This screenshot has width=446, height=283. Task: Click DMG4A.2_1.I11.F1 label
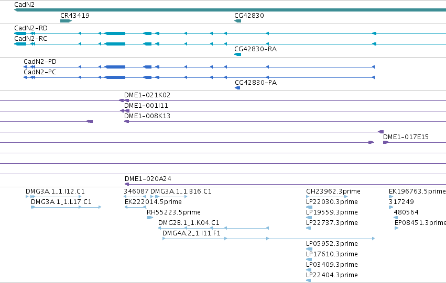pyautogui.click(x=191, y=233)
